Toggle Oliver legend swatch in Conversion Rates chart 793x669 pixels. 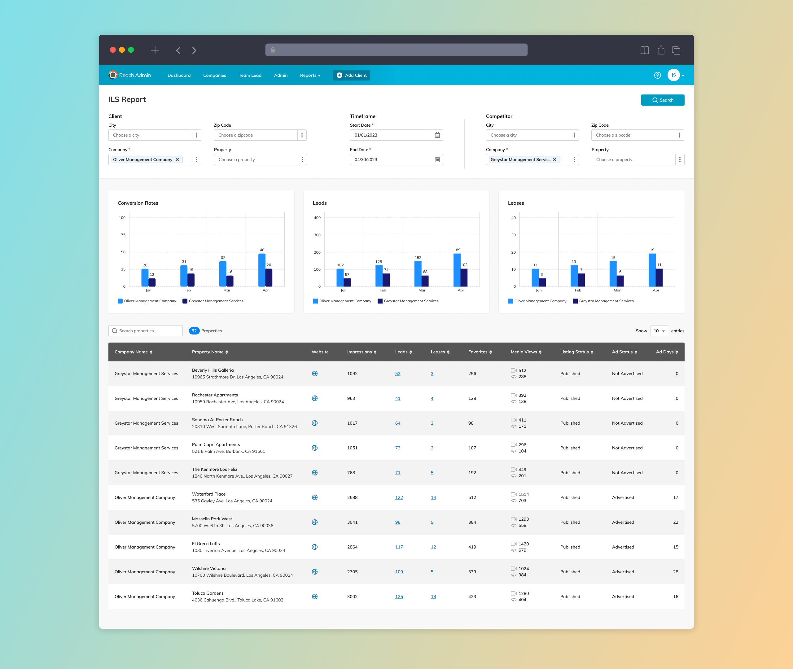(x=120, y=301)
